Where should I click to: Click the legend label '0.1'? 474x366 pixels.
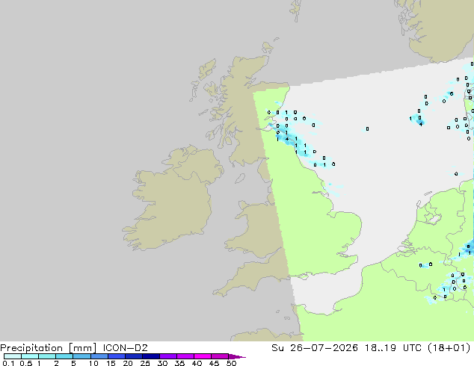coord(8,363)
